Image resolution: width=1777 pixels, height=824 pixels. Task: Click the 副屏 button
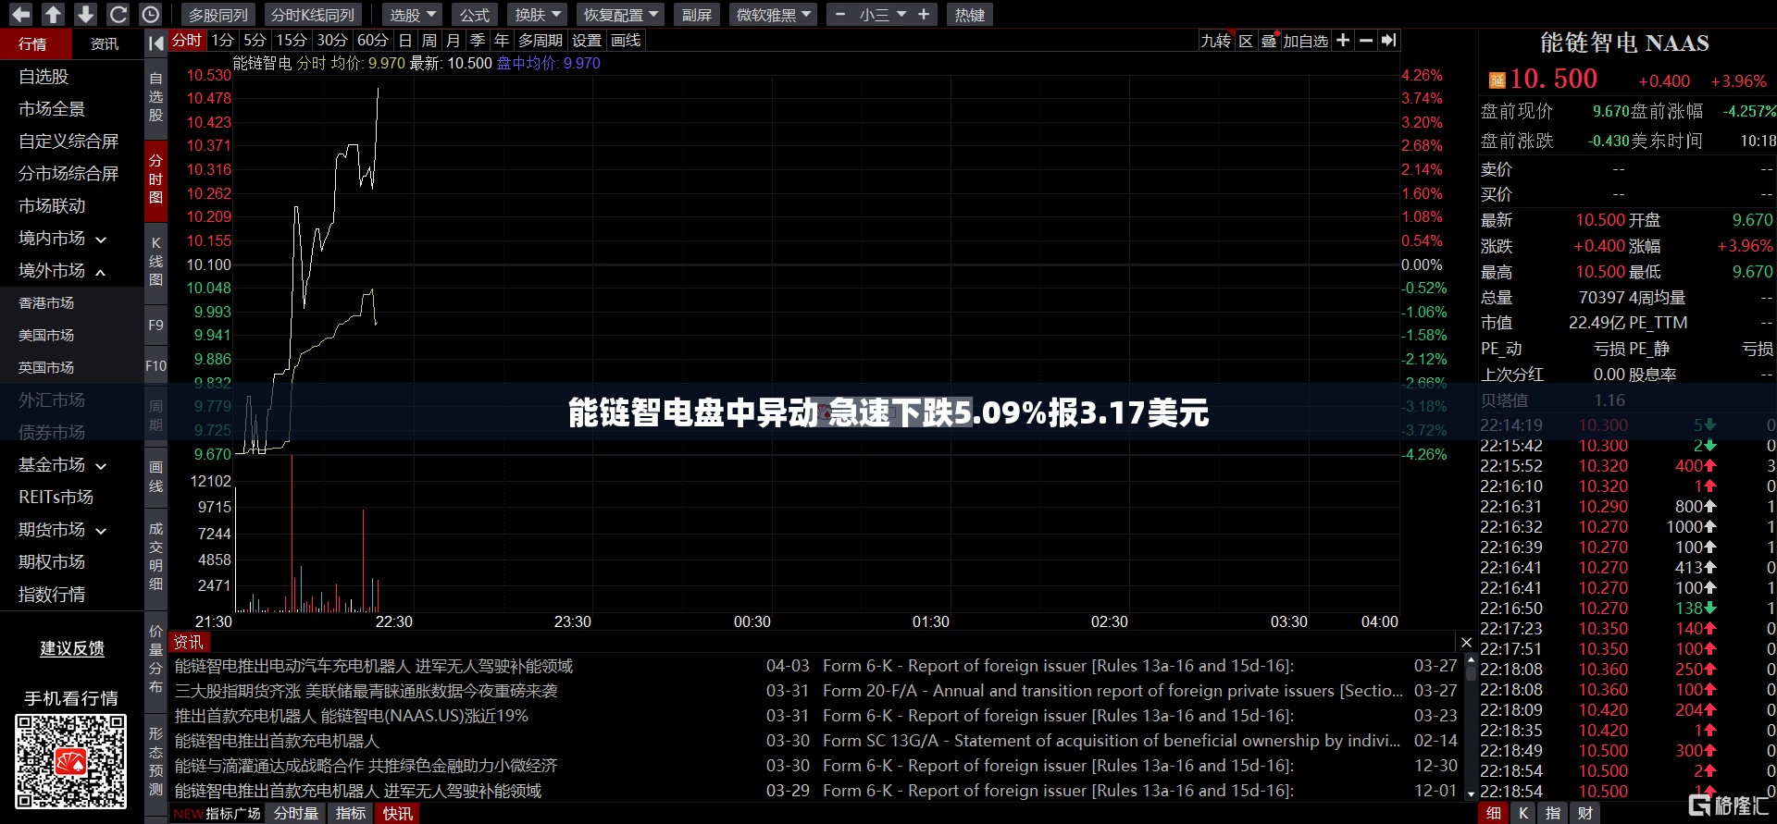pyautogui.click(x=696, y=15)
